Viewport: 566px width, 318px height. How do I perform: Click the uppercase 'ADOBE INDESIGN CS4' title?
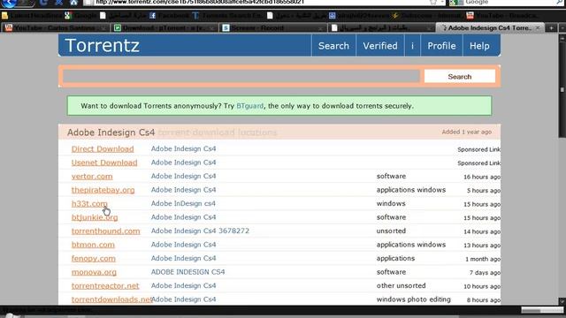click(187, 272)
